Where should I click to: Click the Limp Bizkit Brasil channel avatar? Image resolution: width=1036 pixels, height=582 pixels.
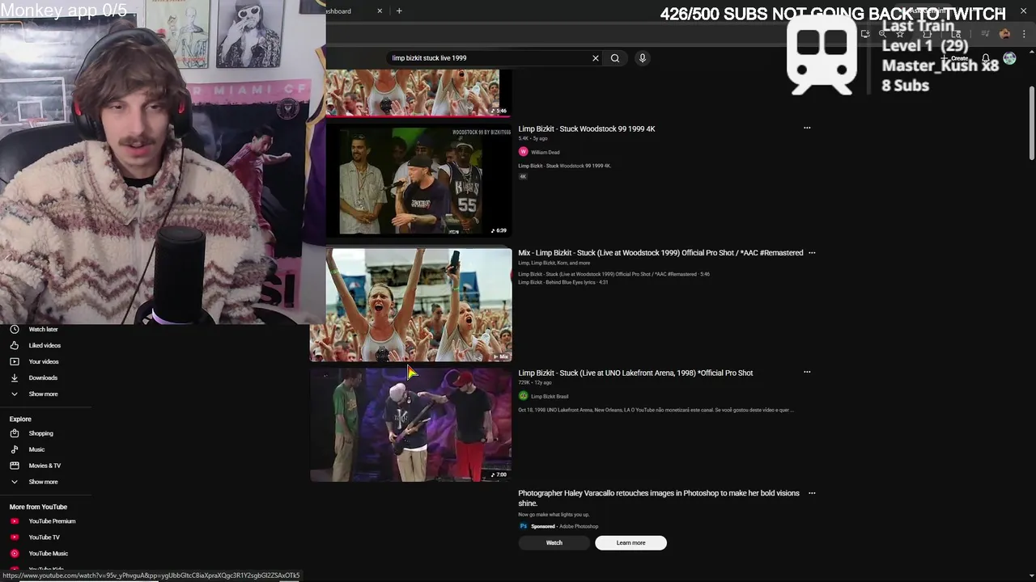coord(523,396)
